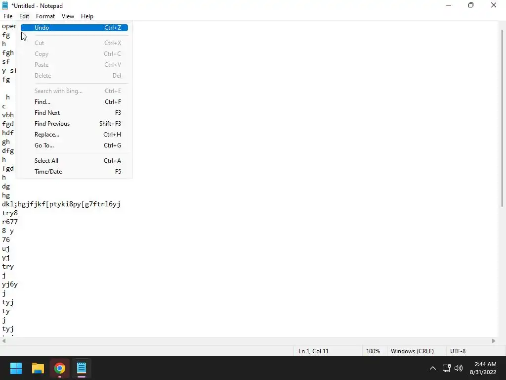Image resolution: width=506 pixels, height=380 pixels.
Task: Open the File menu
Action: 8,16
